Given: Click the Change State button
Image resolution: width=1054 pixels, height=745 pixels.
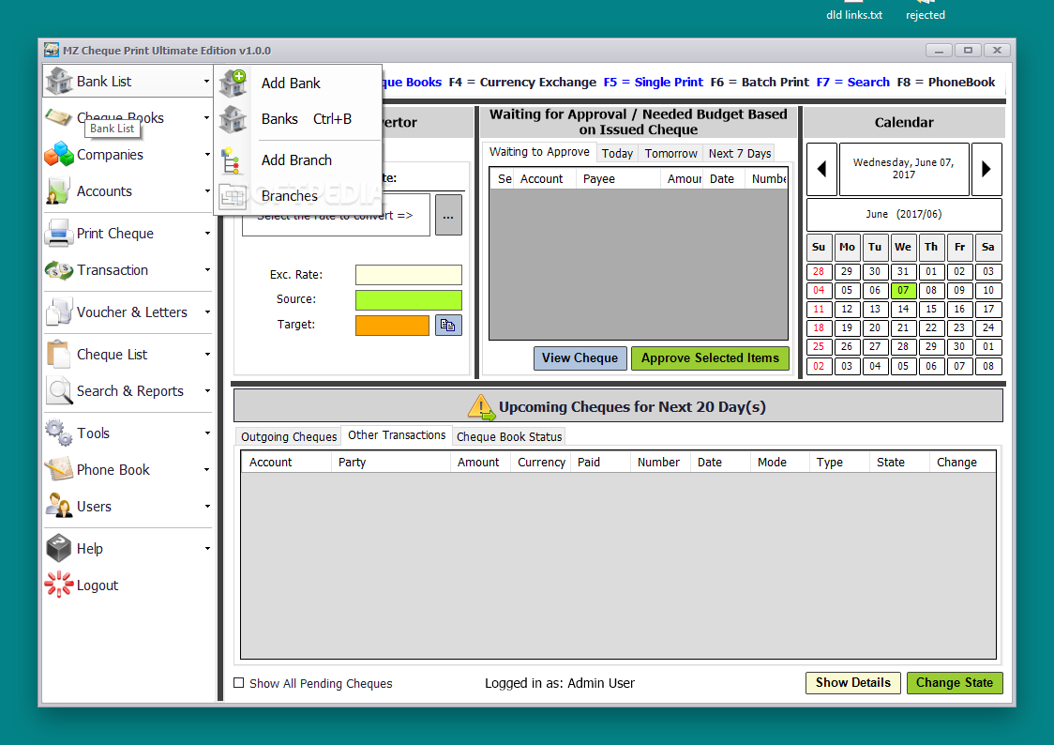Looking at the screenshot, I should pos(955,683).
